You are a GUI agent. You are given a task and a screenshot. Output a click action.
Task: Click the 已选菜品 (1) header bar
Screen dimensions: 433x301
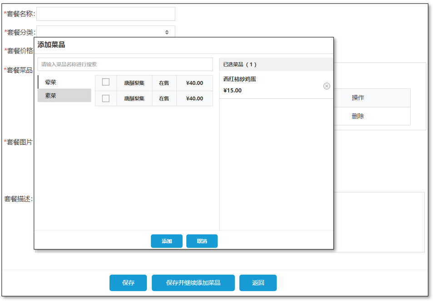coord(276,65)
